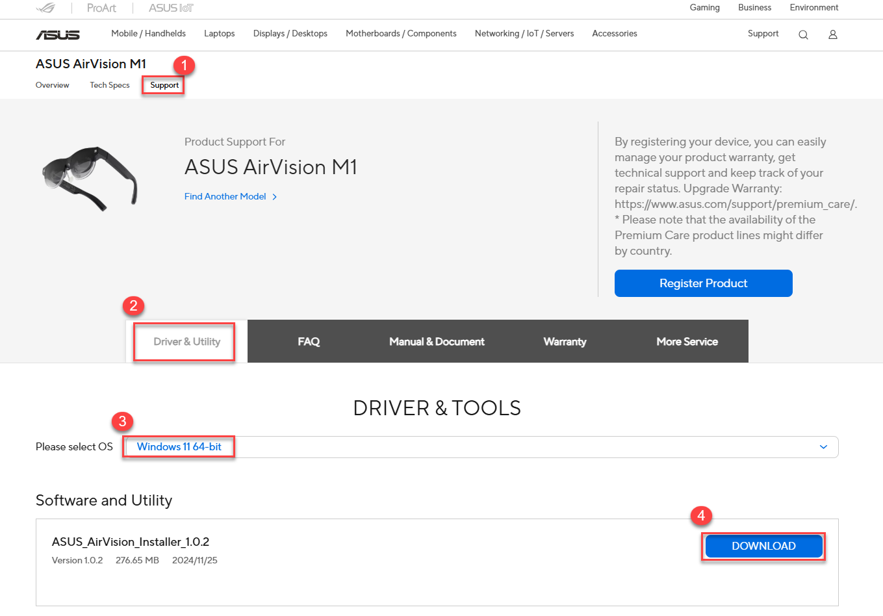Go to ASUS home via logo
Image resolution: width=883 pixels, height=616 pixels.
58,34
